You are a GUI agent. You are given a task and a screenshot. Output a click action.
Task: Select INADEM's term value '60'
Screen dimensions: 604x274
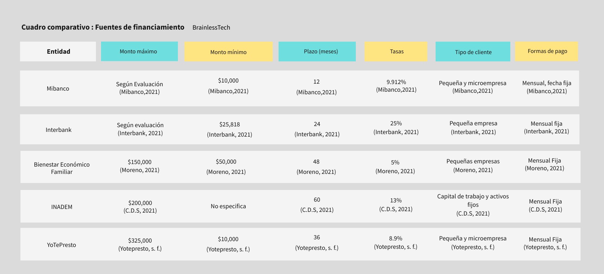[317, 200]
